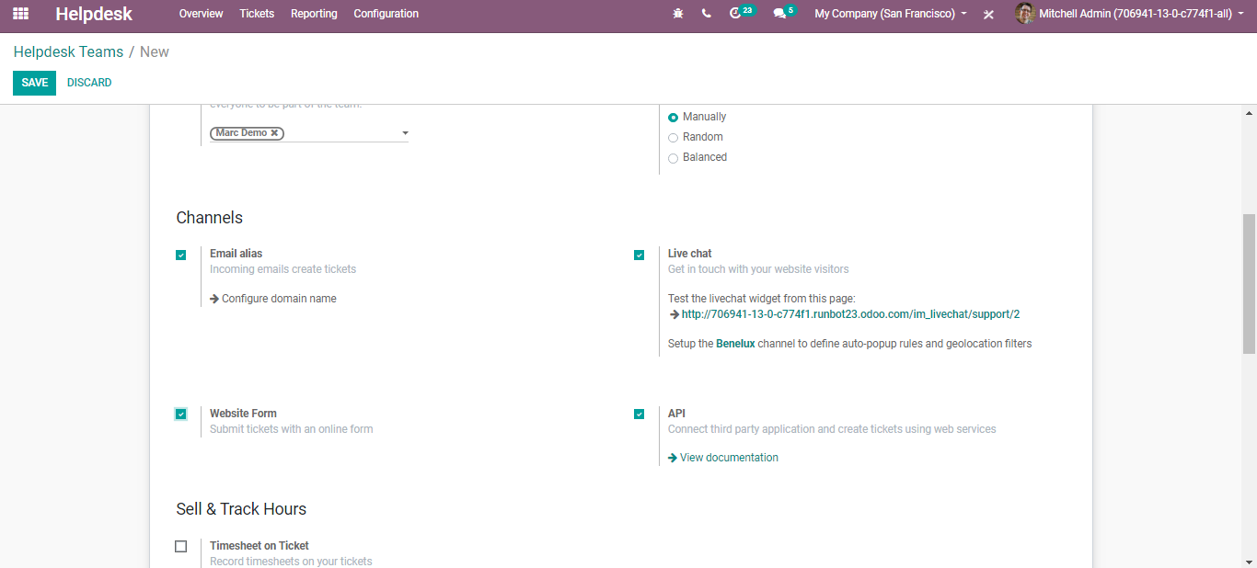The height and width of the screenshot is (568, 1257).
Task: Uncheck the Live chat checkbox
Action: click(x=639, y=255)
